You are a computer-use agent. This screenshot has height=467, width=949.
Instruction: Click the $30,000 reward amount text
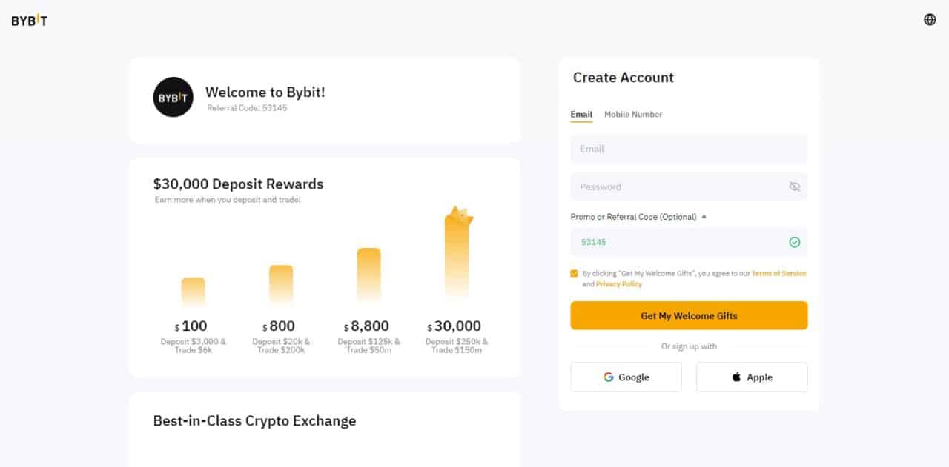click(x=454, y=326)
